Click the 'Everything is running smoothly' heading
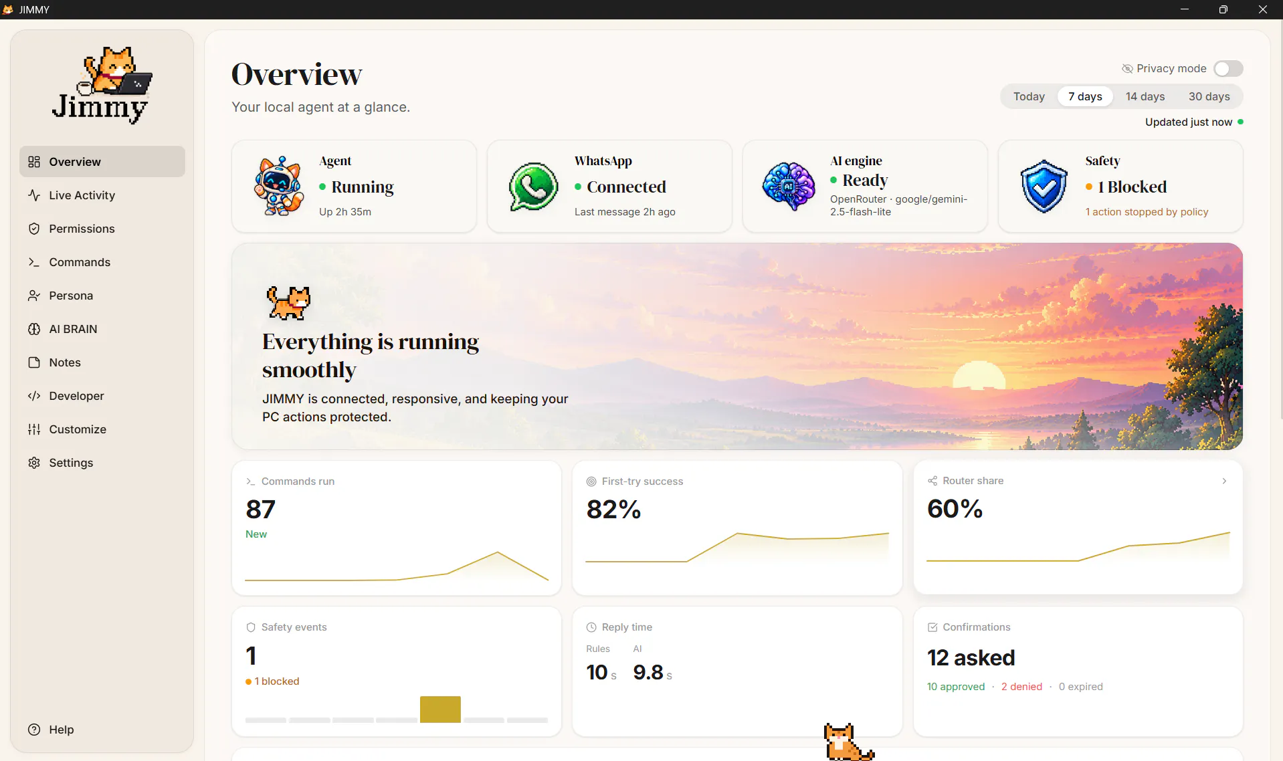The height and width of the screenshot is (761, 1283). [x=371, y=356]
